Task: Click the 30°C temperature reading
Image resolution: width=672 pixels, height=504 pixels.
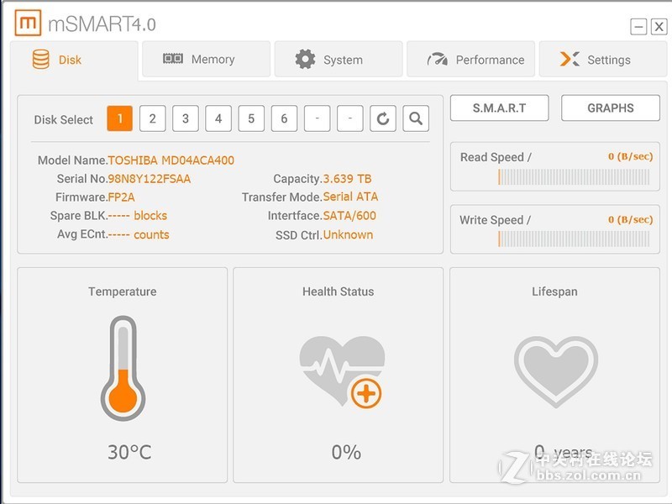Action: 129,452
